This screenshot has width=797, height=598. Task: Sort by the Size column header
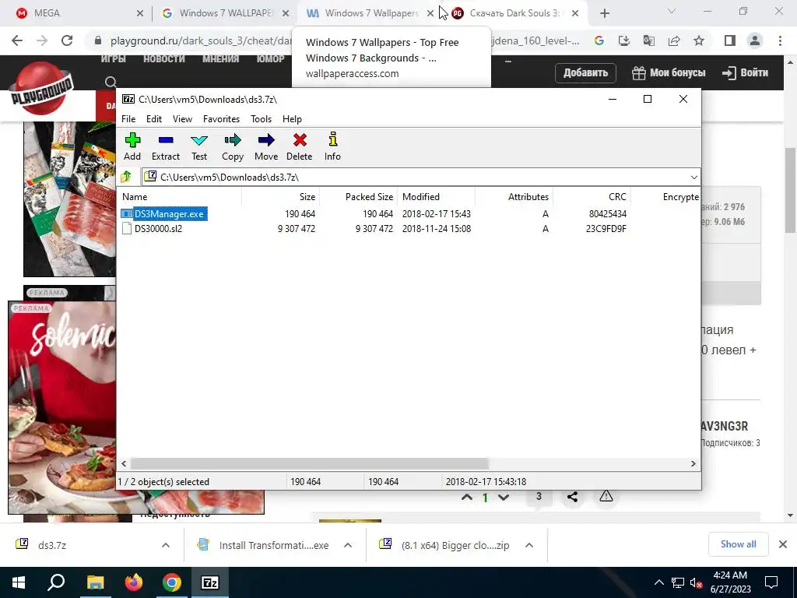tap(280, 197)
